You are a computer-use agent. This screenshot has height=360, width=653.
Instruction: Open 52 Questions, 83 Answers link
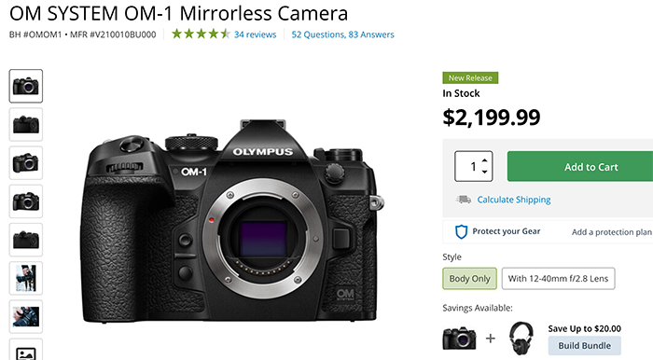342,35
